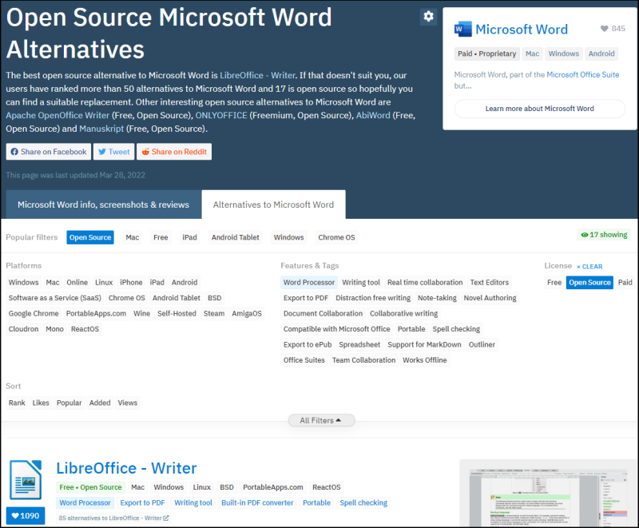Share on Reddit button
Image resolution: width=639 pixels, height=528 pixels.
pyautogui.click(x=174, y=152)
